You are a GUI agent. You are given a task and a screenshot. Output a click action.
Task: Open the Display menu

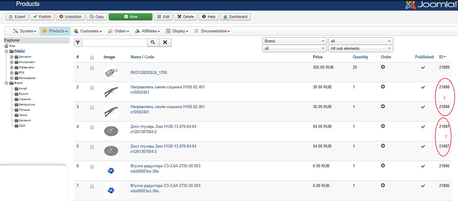coord(177,31)
